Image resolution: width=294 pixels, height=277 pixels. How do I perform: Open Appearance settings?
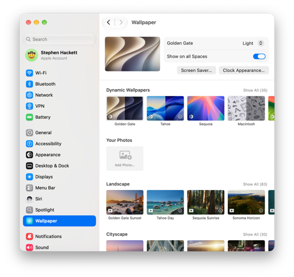pyautogui.click(x=59, y=155)
